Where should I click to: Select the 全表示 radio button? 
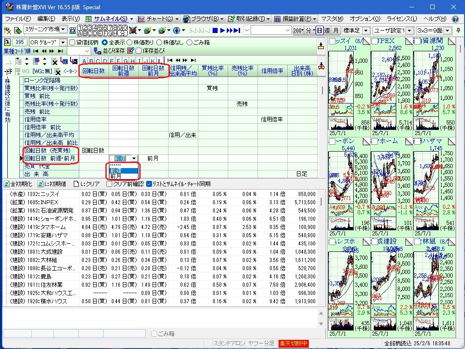pos(104,43)
